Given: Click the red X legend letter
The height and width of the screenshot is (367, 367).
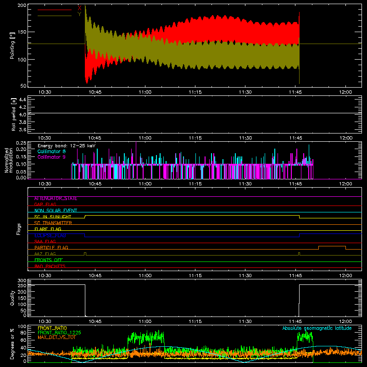Looking at the screenshot, I should [79, 8].
